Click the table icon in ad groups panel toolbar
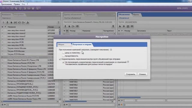Image resolution: width=192 pixels, height=108 pixels. click(77, 26)
